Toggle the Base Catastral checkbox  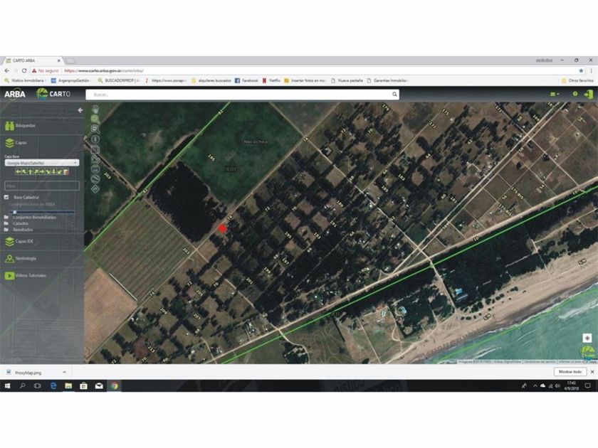(6, 198)
